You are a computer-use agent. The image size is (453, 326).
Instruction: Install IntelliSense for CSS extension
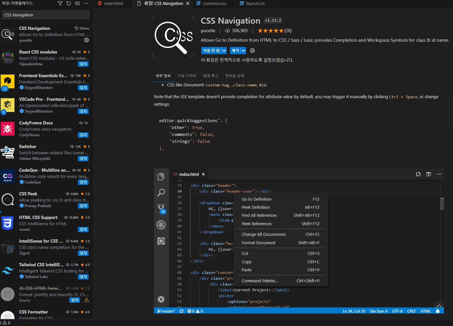point(84,253)
